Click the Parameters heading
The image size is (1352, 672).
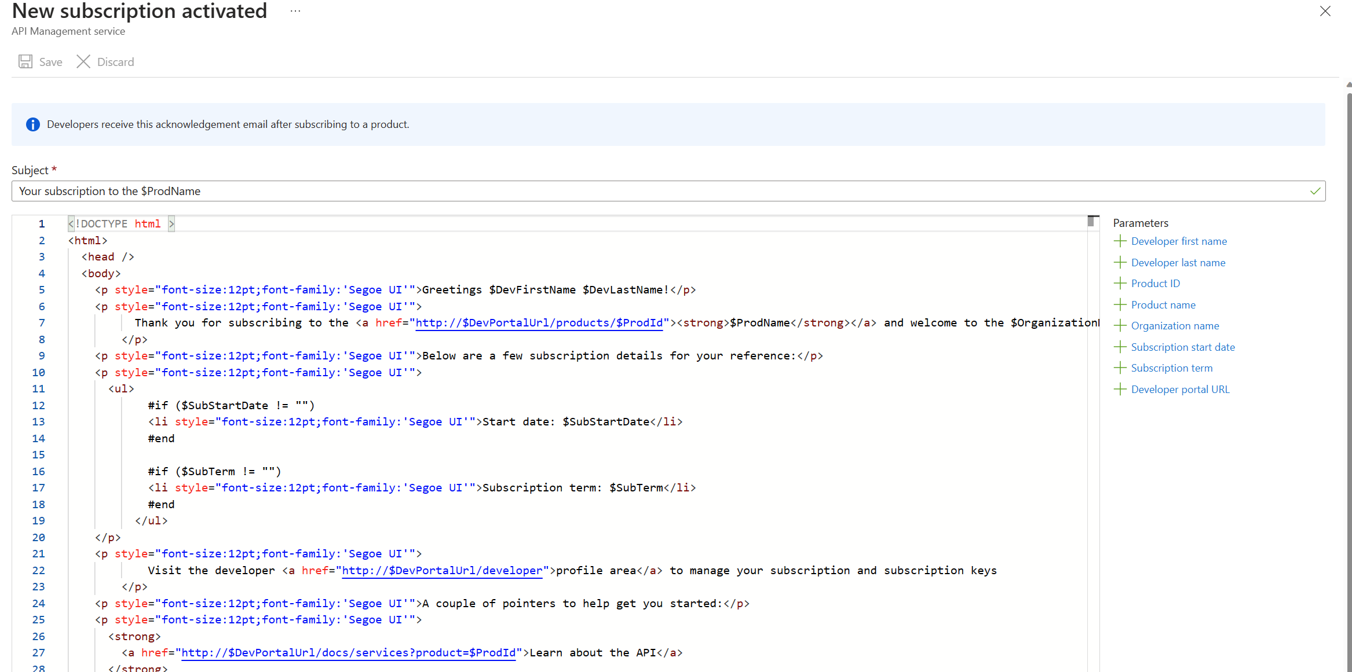[x=1141, y=223]
